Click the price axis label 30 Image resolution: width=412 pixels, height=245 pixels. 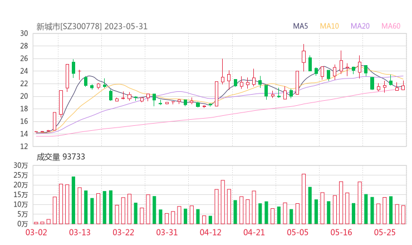pyautogui.click(x=24, y=33)
